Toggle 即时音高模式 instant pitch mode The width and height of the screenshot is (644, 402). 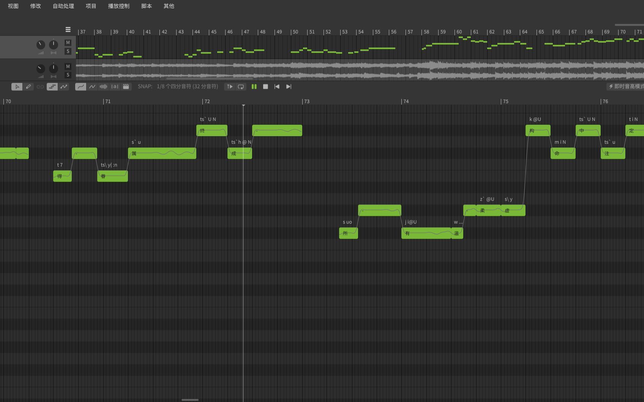point(626,86)
